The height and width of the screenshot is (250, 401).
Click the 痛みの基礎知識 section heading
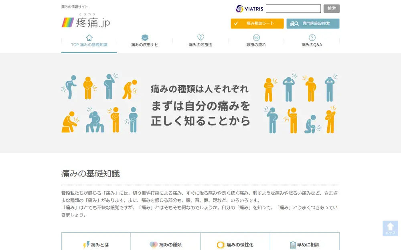click(x=91, y=174)
